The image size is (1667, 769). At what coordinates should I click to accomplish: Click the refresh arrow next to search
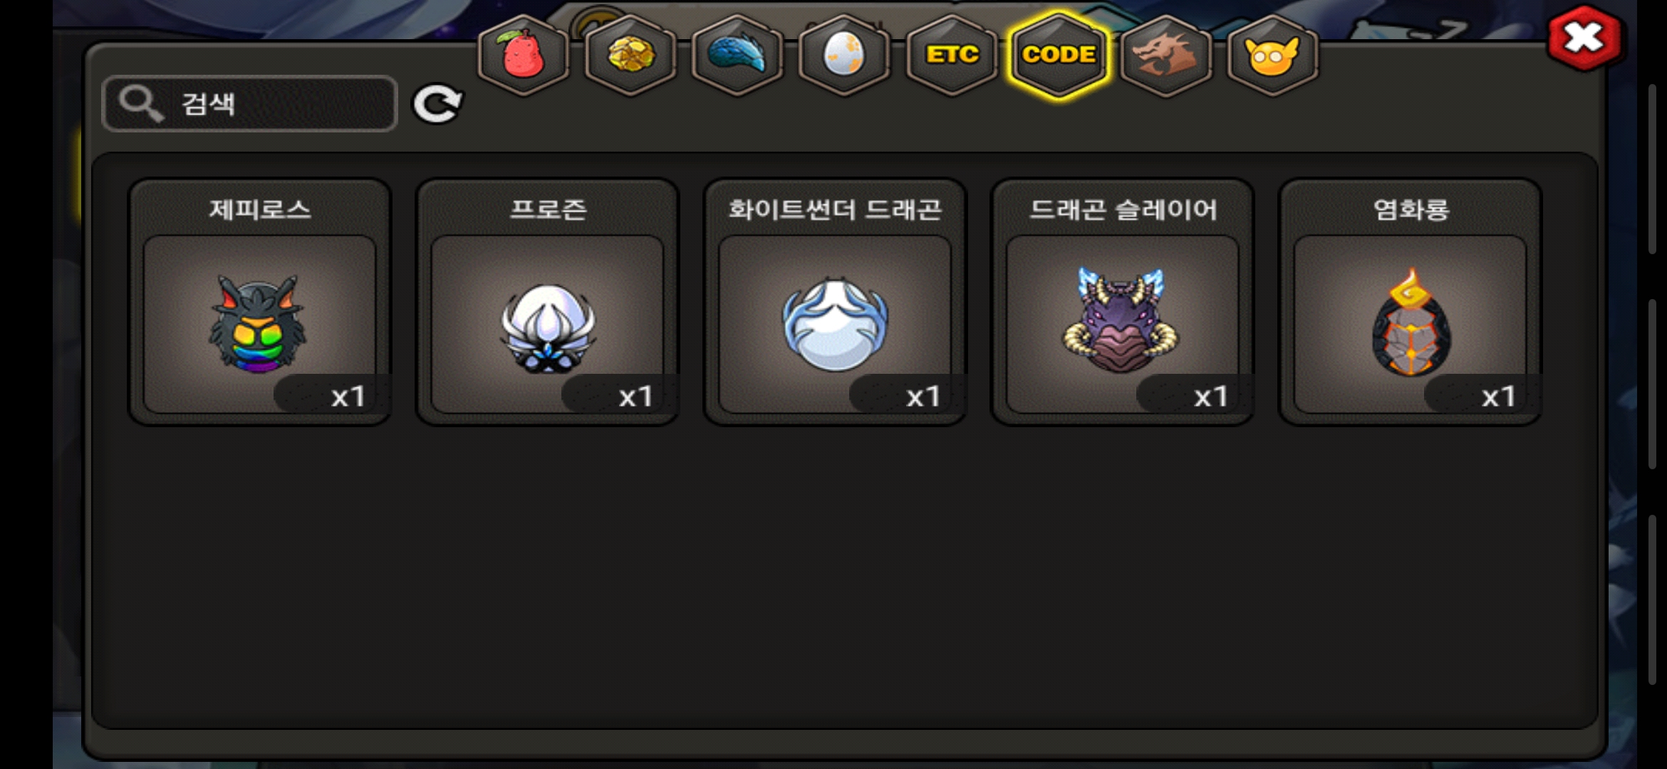(437, 105)
